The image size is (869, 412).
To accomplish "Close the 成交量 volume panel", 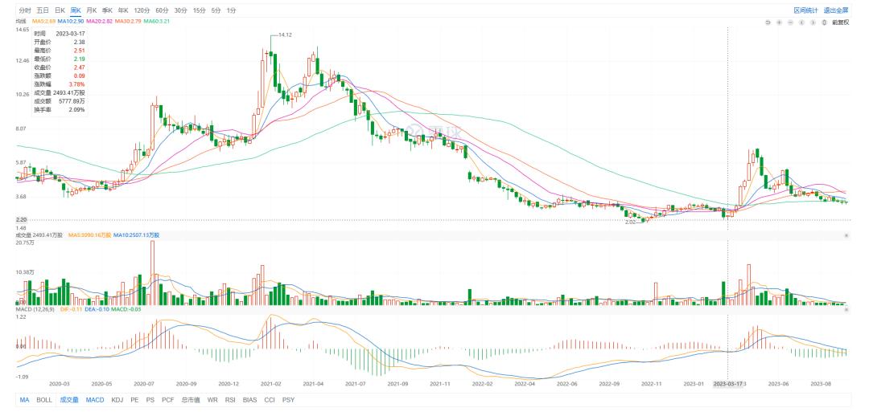I will coord(846,235).
